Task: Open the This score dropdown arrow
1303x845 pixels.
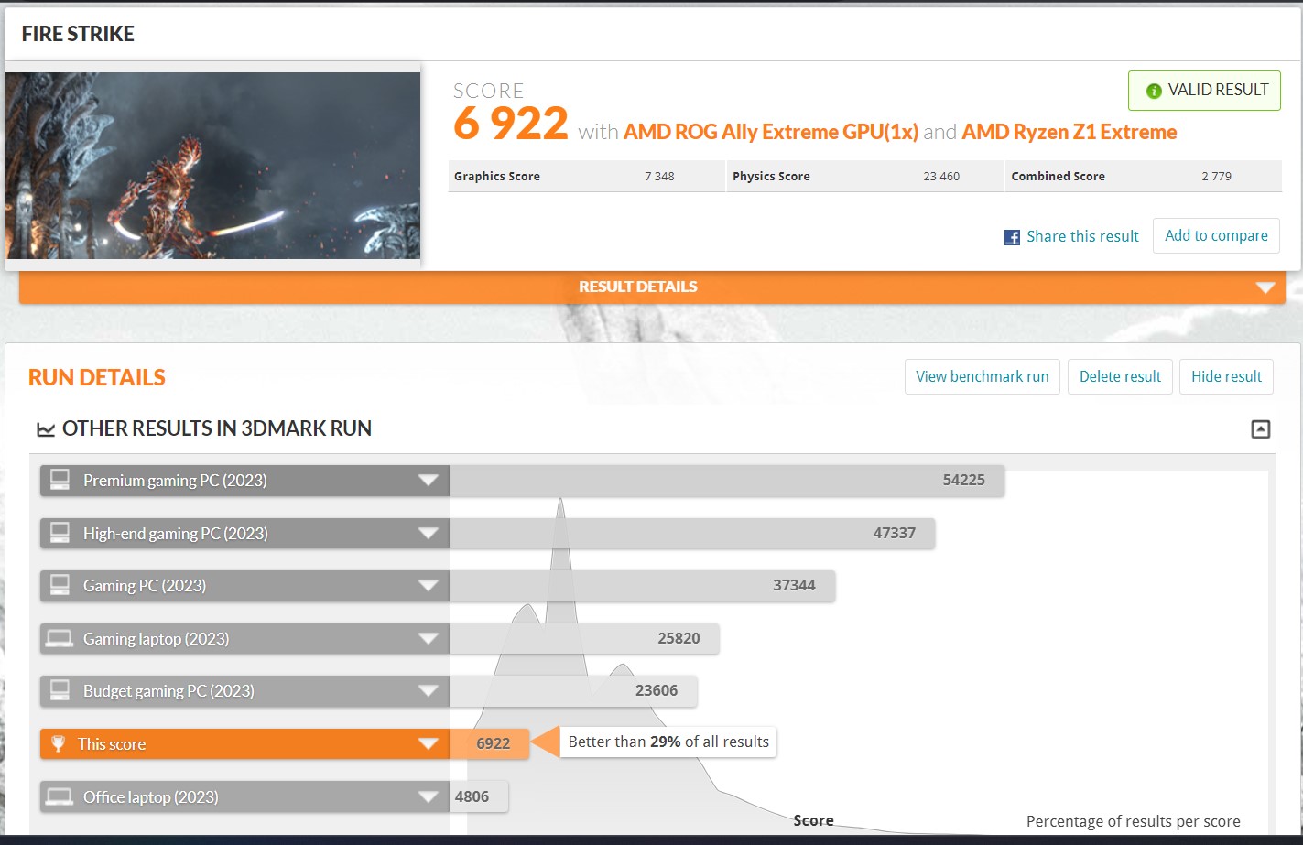Action: [428, 744]
